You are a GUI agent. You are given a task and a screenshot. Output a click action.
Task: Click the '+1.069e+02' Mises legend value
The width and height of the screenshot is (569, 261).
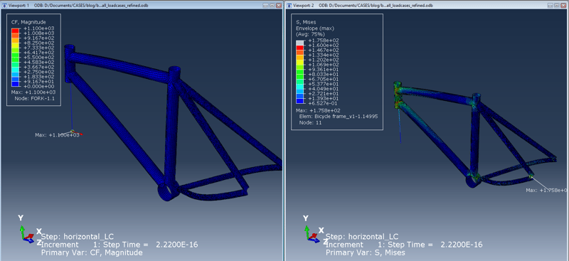tap(324, 65)
